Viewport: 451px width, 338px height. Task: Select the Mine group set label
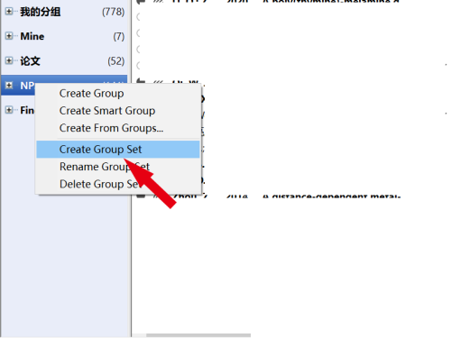click(32, 37)
